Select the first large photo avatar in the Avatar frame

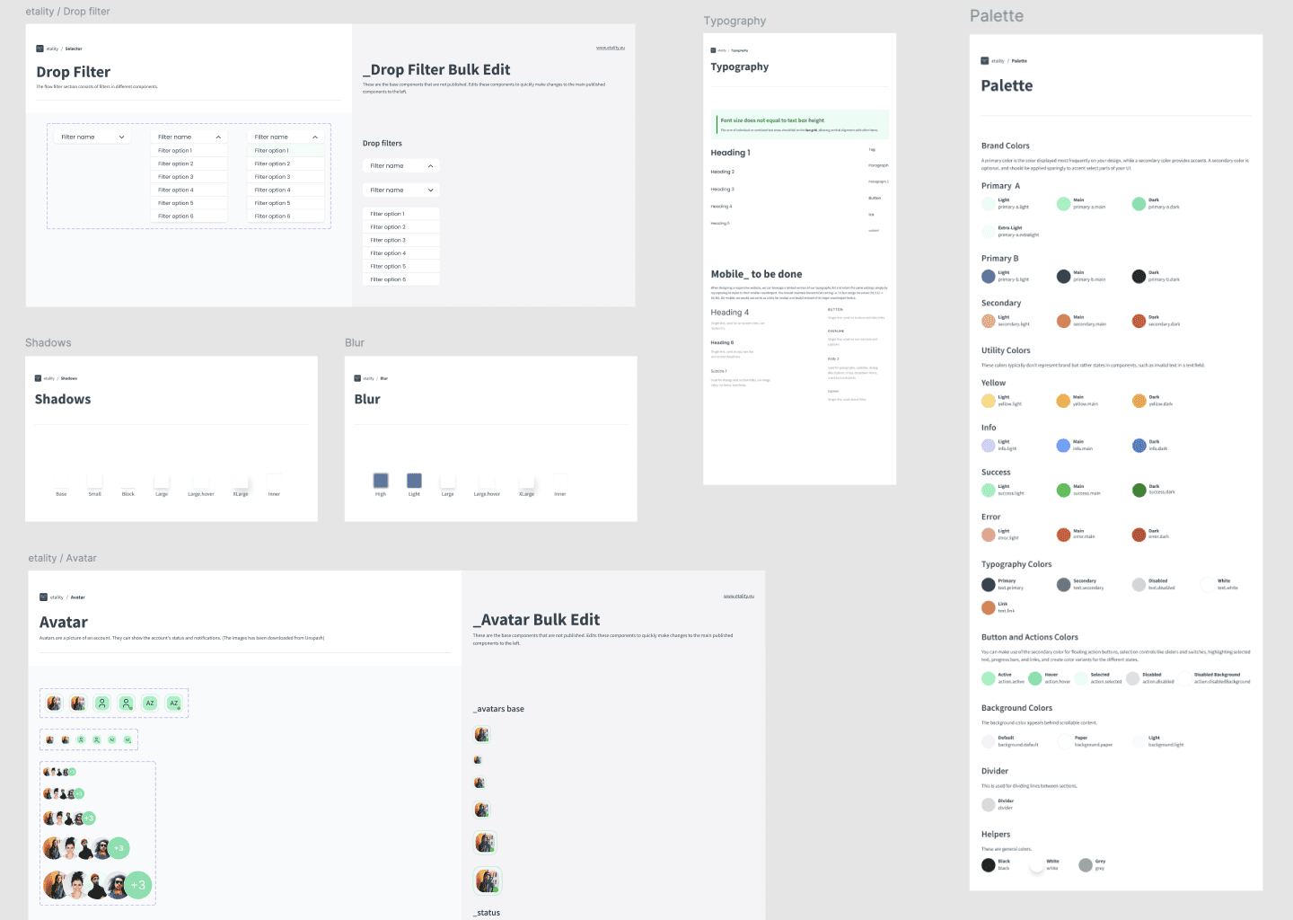pos(54,703)
